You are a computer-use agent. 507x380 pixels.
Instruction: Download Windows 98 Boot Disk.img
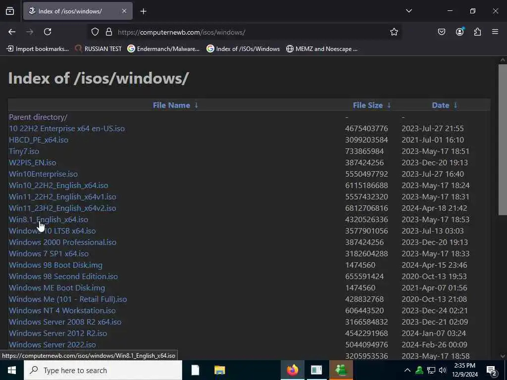click(x=55, y=265)
